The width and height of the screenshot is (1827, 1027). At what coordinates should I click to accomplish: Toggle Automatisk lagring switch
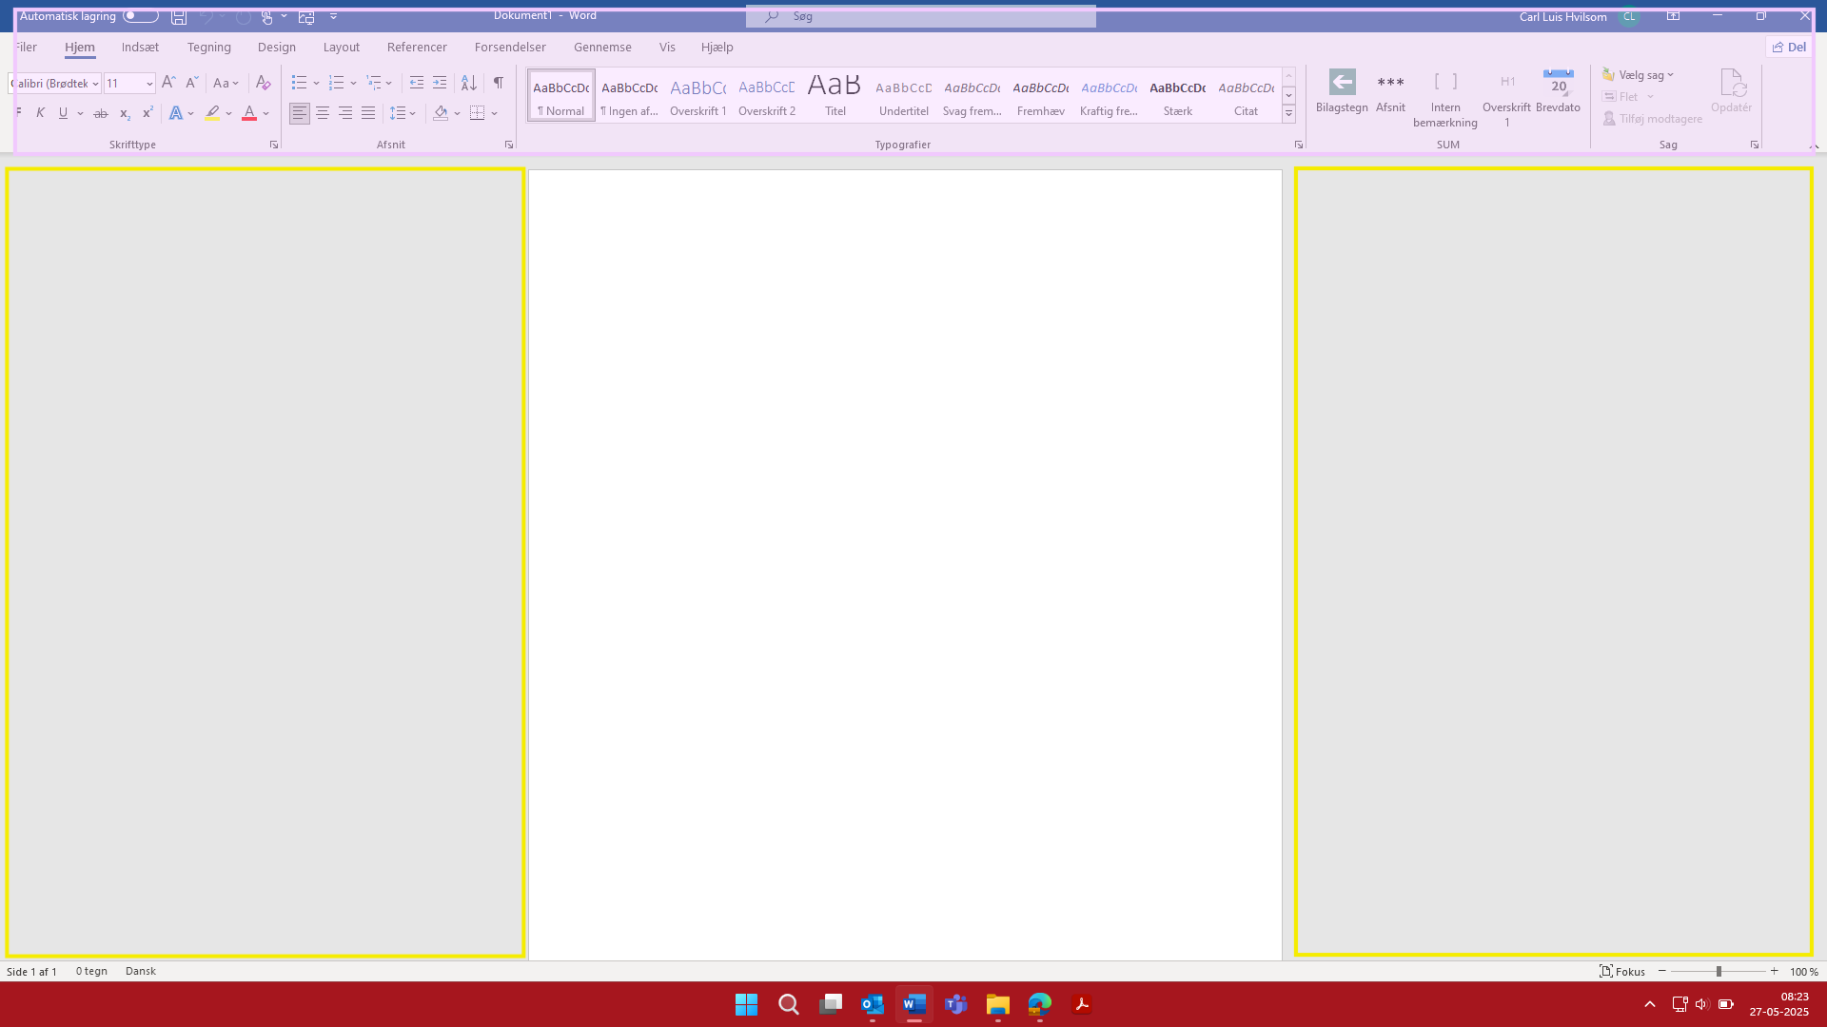pyautogui.click(x=141, y=16)
